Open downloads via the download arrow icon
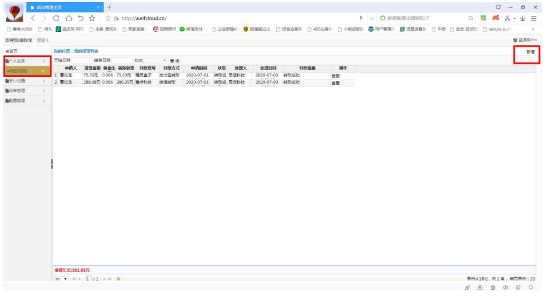This screenshot has width=551, height=304. pyautogui.click(x=523, y=18)
